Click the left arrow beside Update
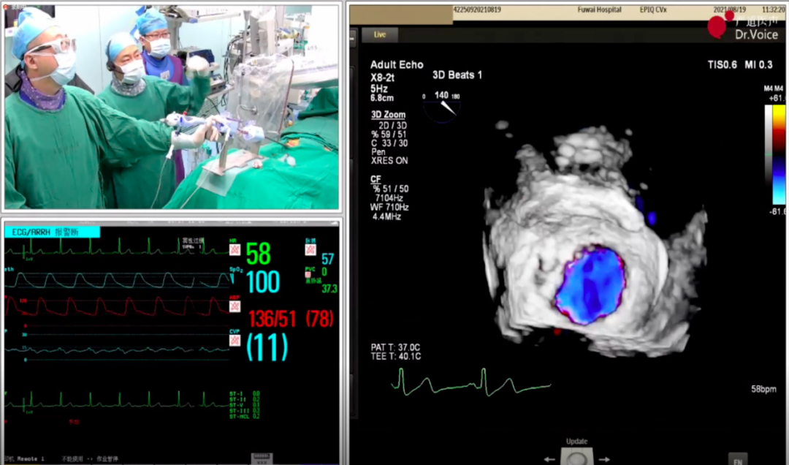 click(549, 458)
